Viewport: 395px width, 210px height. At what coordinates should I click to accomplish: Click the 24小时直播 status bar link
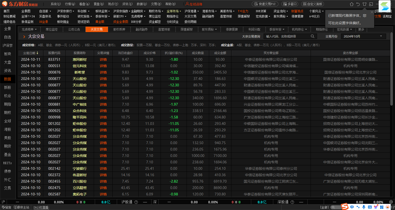(x=41, y=207)
